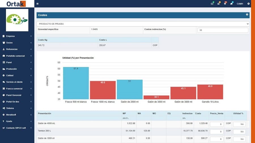Open the mail notifications icon
The image size is (255, 143).
point(212,4)
